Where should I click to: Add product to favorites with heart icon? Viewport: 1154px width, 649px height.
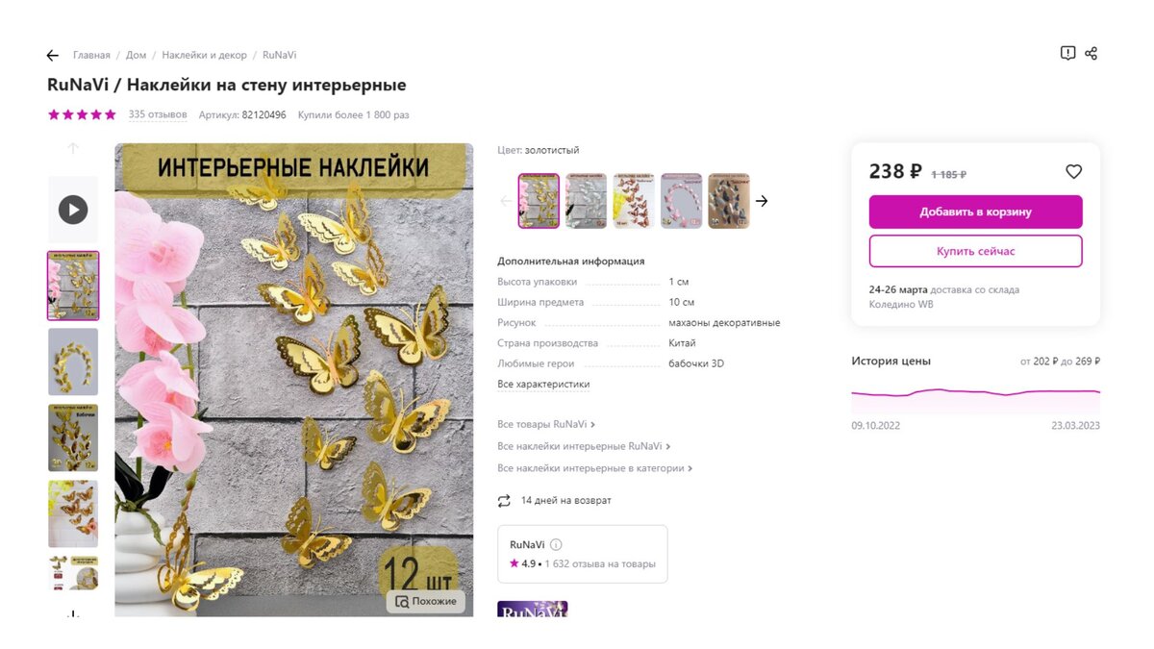tap(1073, 172)
